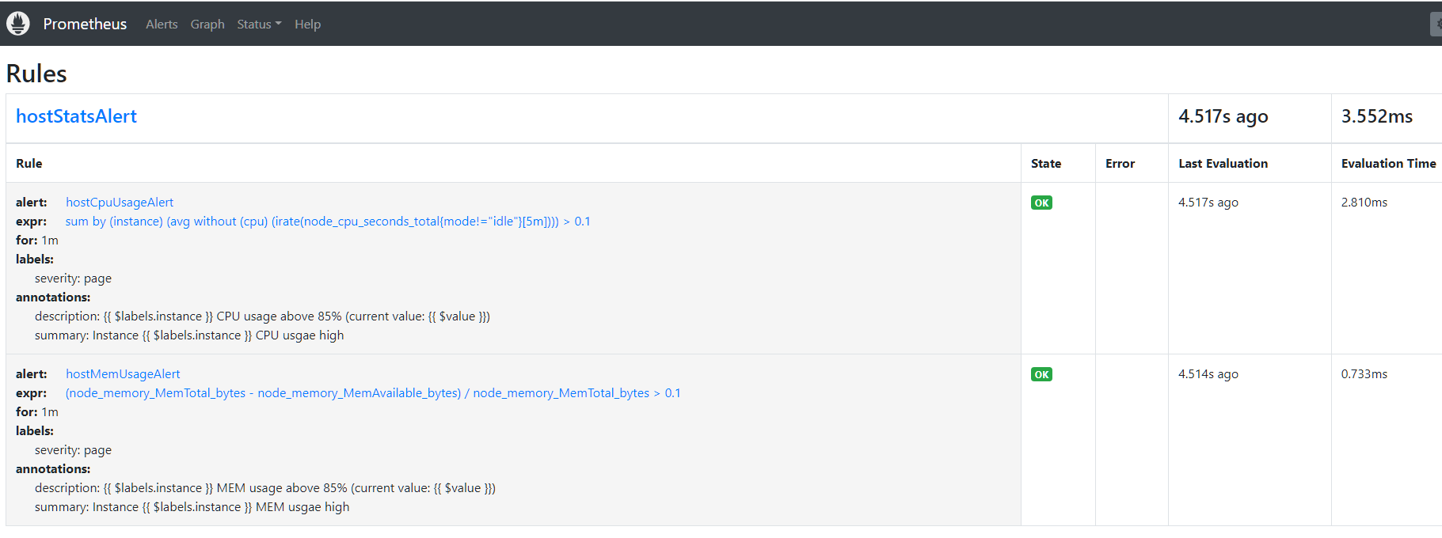Open the Help menu item
The image size is (1442, 538).
point(307,25)
